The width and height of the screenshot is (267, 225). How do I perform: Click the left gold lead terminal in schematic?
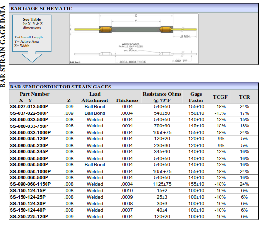click(105, 29)
